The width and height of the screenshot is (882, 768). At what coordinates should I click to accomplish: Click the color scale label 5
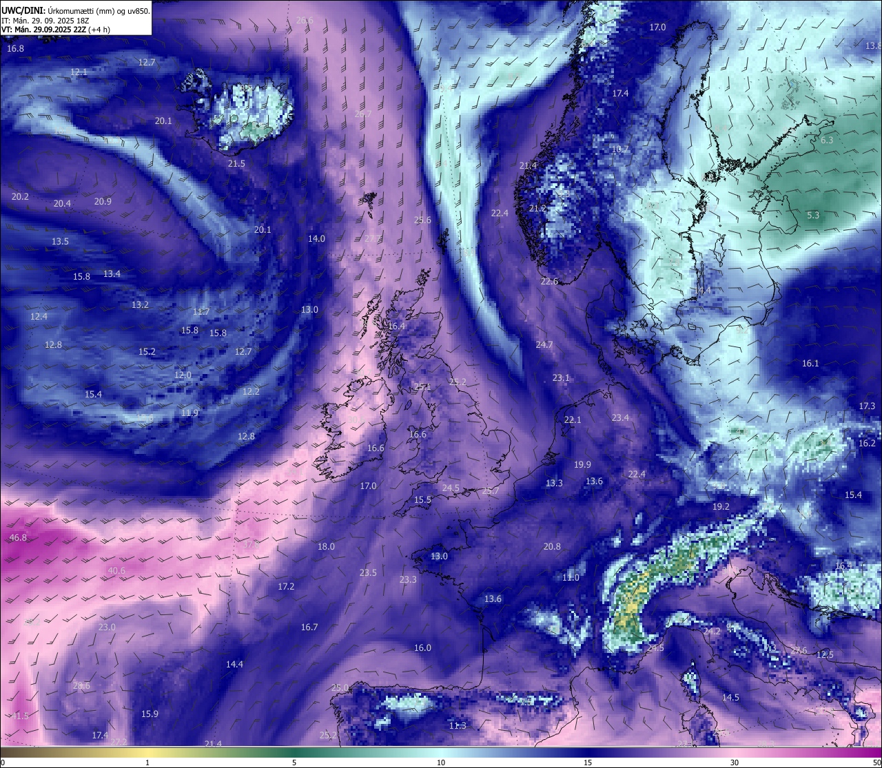click(x=294, y=762)
